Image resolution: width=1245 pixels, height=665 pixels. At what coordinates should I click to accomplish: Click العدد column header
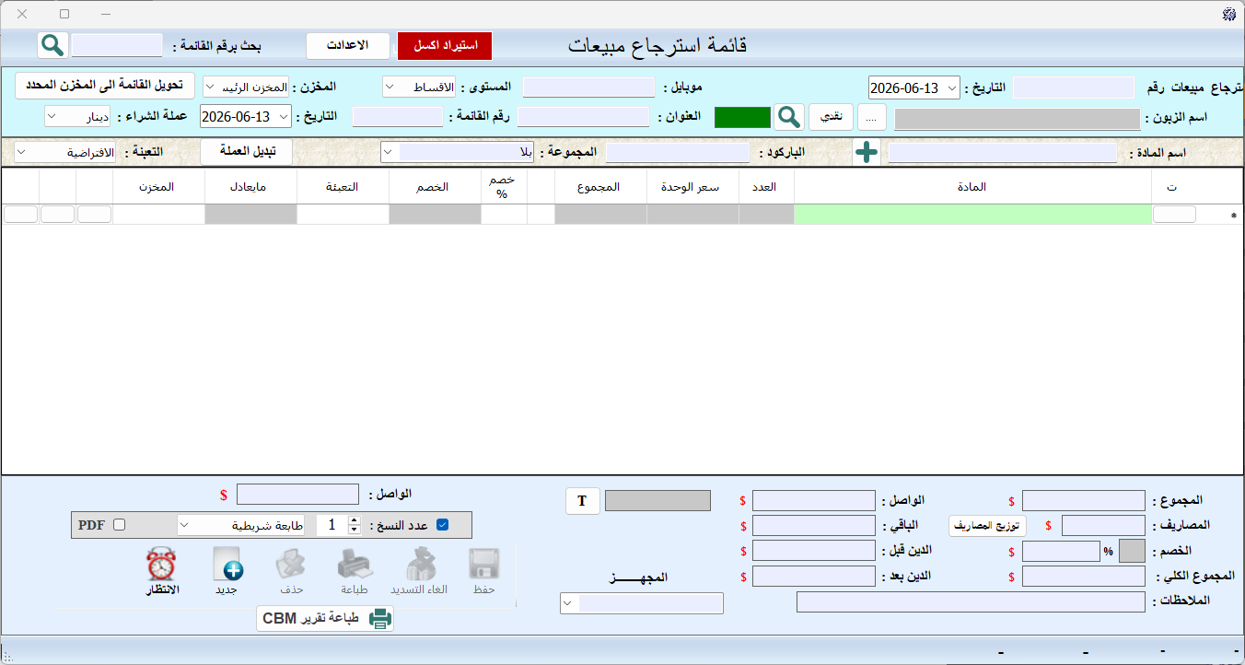pyautogui.click(x=766, y=186)
